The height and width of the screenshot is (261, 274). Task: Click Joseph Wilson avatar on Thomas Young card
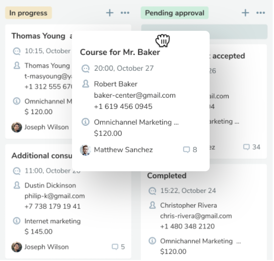(17, 127)
